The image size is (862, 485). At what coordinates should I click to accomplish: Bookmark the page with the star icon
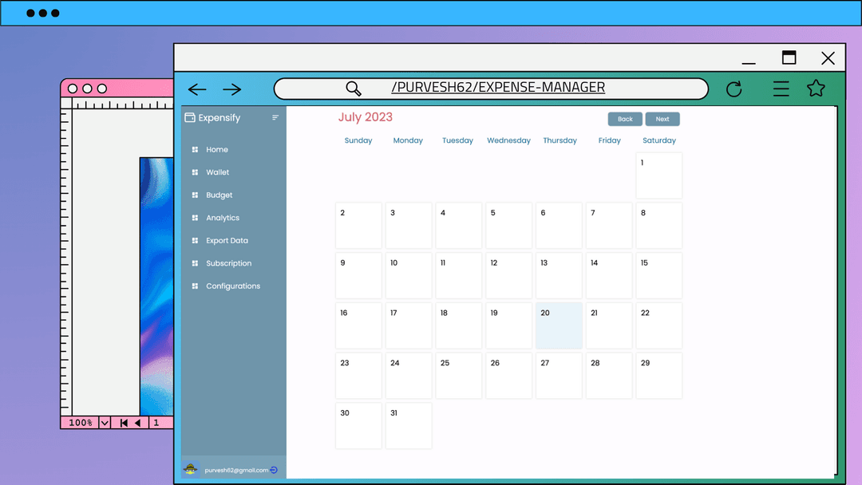[x=816, y=89]
